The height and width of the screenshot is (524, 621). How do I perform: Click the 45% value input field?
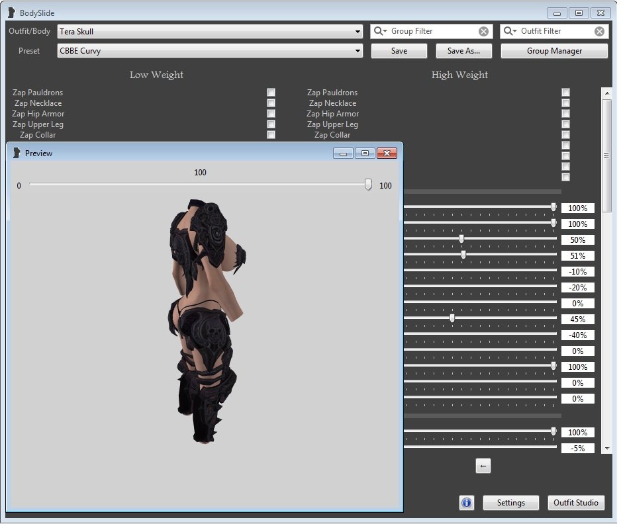point(577,320)
